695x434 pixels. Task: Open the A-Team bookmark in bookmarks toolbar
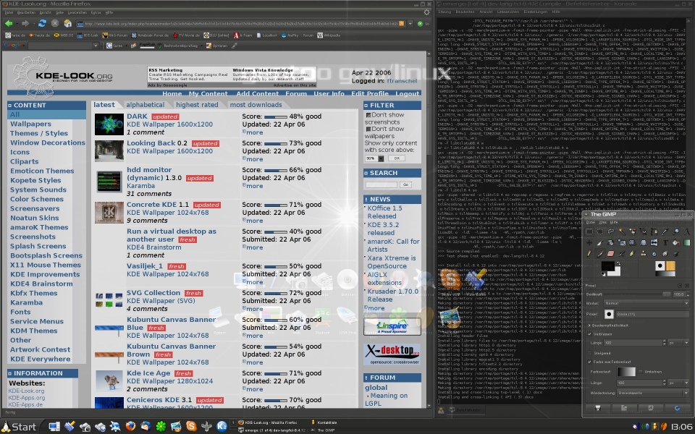(x=243, y=35)
